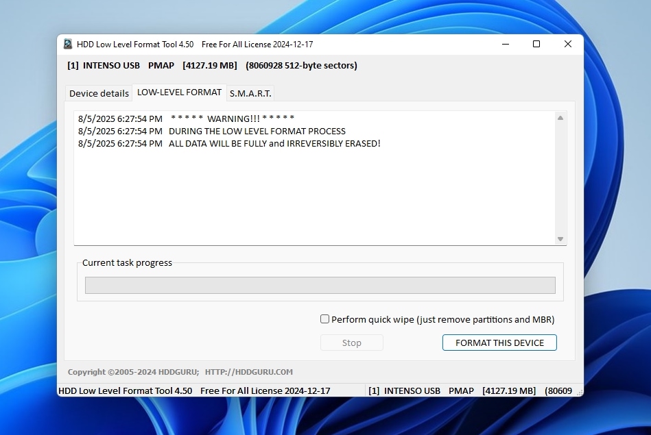Select the LOW-LEVEL FORMAT tab
Image resolution: width=651 pixels, height=435 pixels.
pos(179,92)
